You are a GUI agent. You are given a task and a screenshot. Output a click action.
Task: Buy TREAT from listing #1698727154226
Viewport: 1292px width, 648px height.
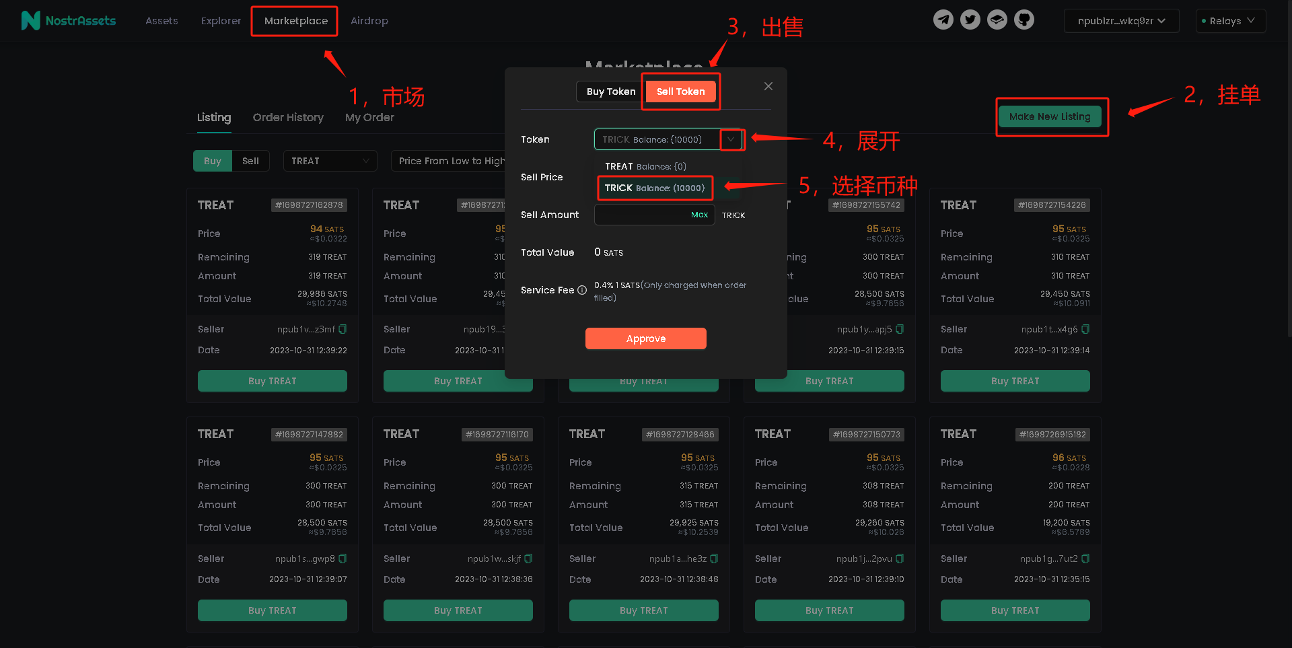1015,381
